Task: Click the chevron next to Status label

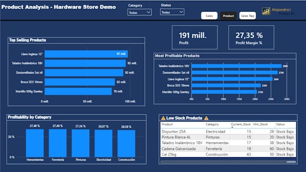Action: click(x=182, y=4)
